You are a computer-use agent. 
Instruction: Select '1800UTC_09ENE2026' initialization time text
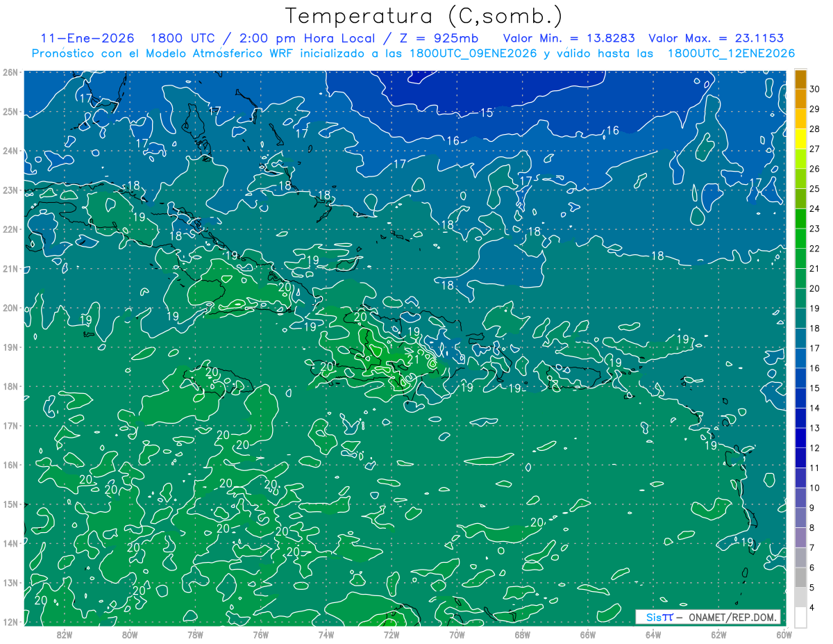[x=473, y=53]
